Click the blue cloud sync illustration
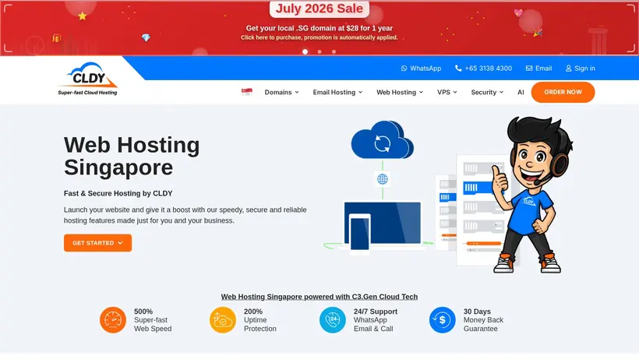This screenshot has width=639, height=359. 383,139
